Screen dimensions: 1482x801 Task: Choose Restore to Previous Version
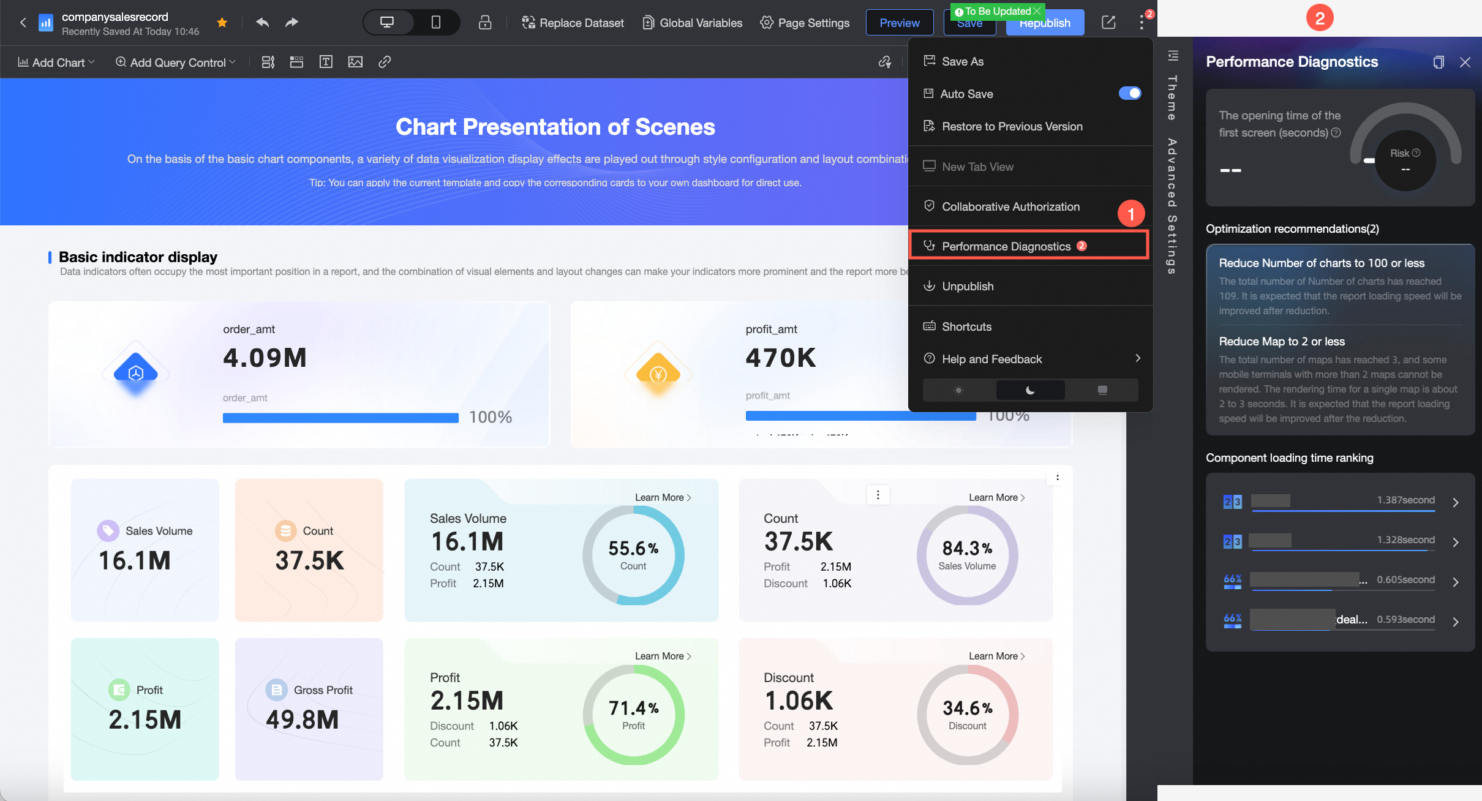(x=1012, y=126)
